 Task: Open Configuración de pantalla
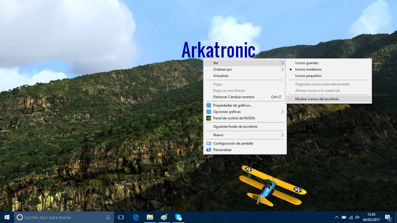(245, 143)
